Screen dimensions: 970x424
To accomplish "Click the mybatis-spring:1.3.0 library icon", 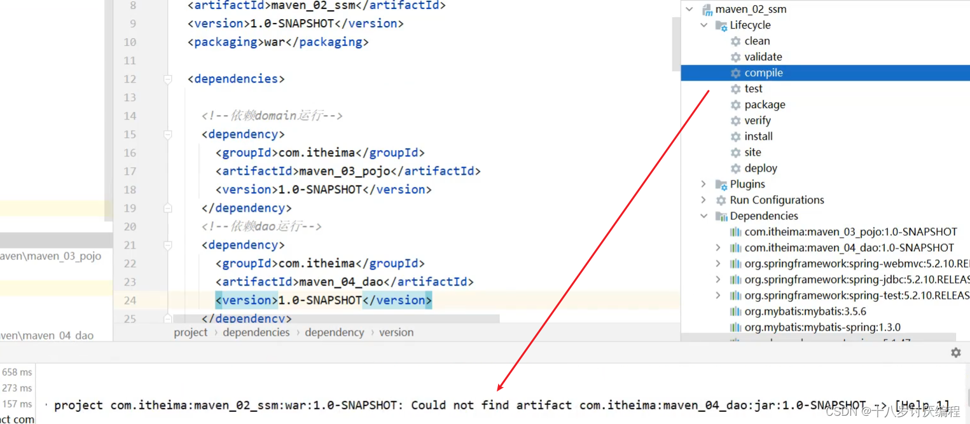I will [x=735, y=327].
